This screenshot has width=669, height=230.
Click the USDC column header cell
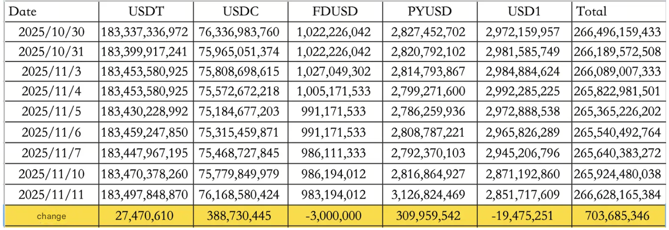point(239,11)
